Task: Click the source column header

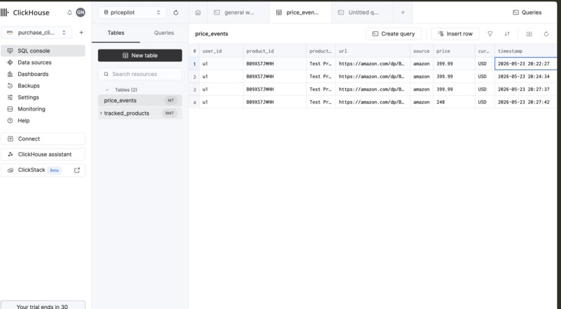Action: [422, 51]
